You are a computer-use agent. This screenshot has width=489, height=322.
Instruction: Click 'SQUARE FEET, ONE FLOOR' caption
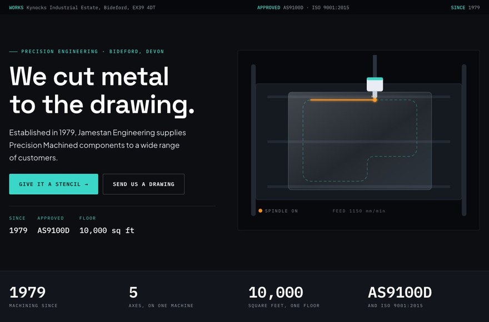click(x=284, y=306)
